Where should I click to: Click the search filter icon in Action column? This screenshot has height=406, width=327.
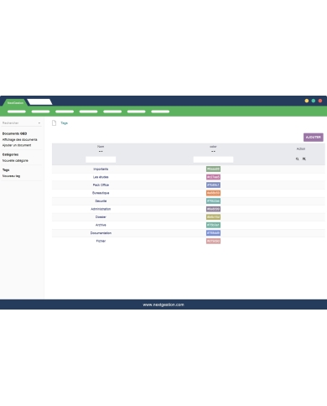pyautogui.click(x=297, y=159)
